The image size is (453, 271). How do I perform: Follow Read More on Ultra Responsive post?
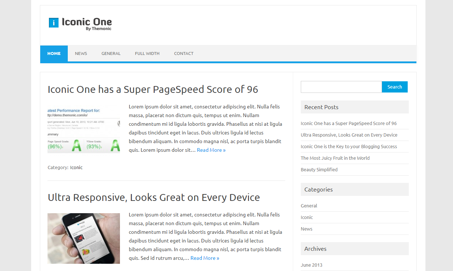click(x=205, y=258)
